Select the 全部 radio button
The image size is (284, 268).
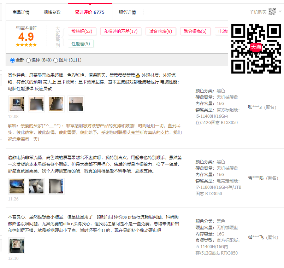[13, 60]
